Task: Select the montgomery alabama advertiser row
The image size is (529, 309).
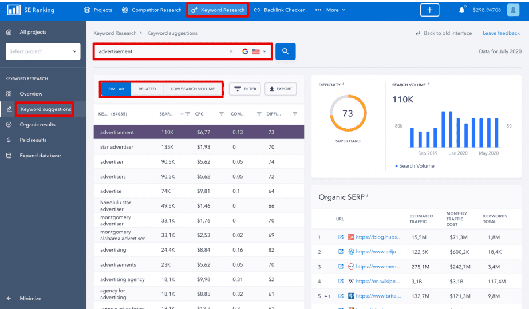Action: tap(199, 235)
